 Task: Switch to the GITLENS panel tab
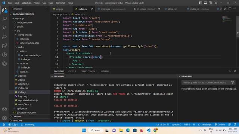105,71
